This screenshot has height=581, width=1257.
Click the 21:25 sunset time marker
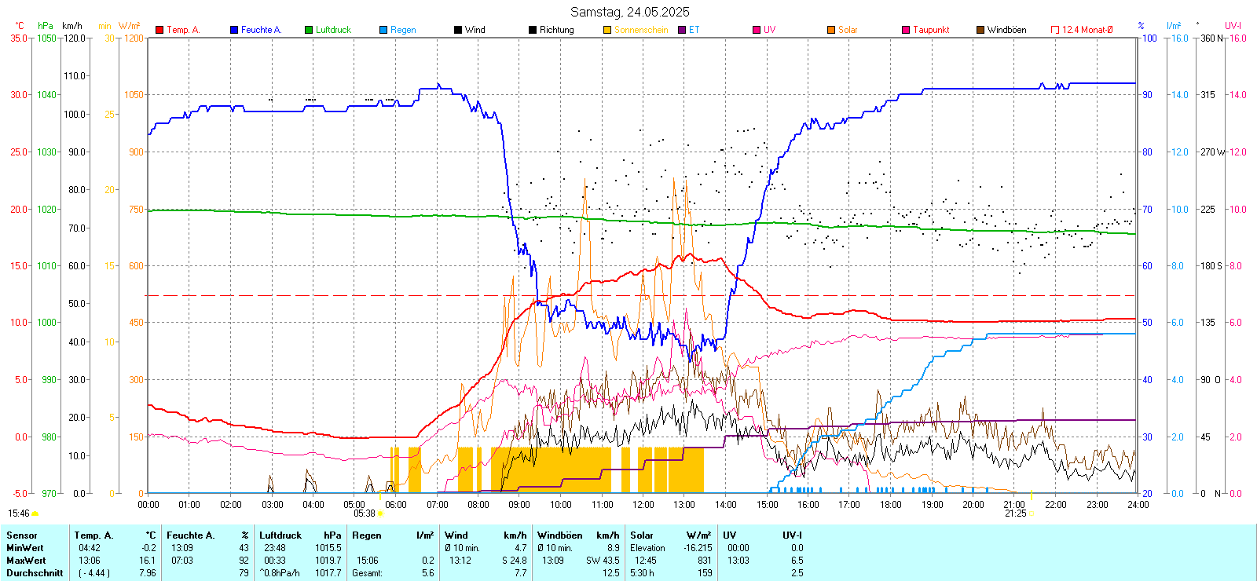coord(1015,513)
